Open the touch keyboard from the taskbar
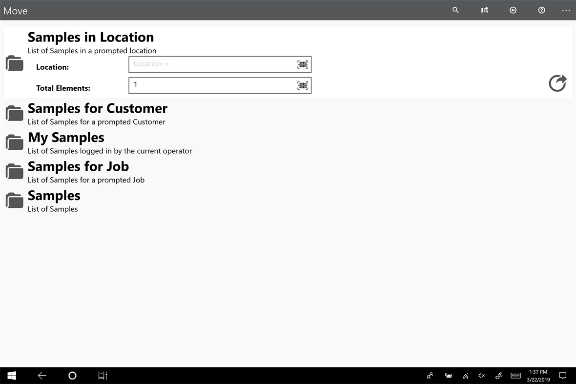The width and height of the screenshot is (576, 384). point(515,376)
